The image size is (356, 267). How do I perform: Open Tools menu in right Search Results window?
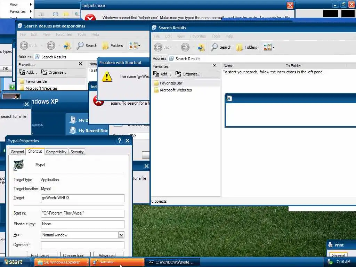pyautogui.click(x=216, y=36)
